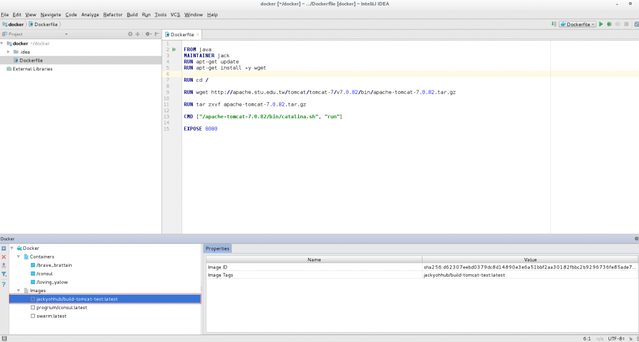Expand the .idea folder
The image size is (639, 342).
pyautogui.click(x=8, y=52)
